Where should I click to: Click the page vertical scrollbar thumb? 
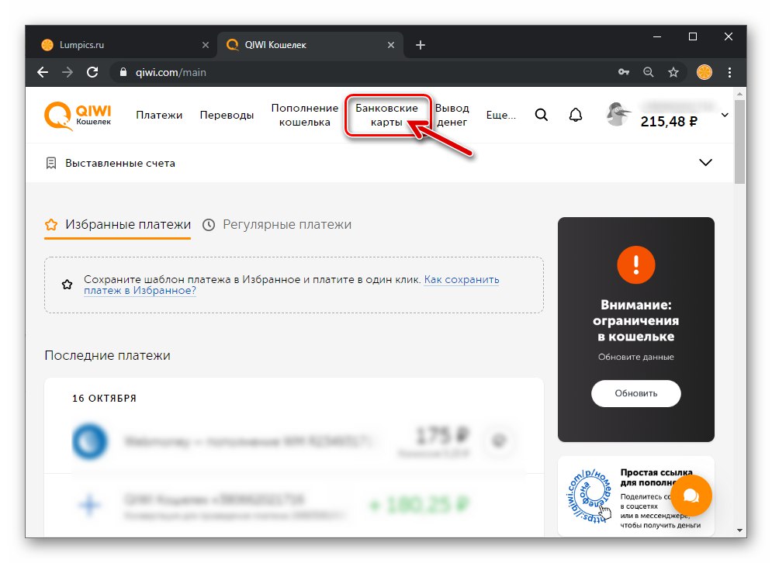(x=739, y=142)
